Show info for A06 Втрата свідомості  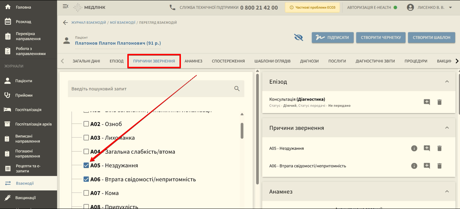(414, 166)
